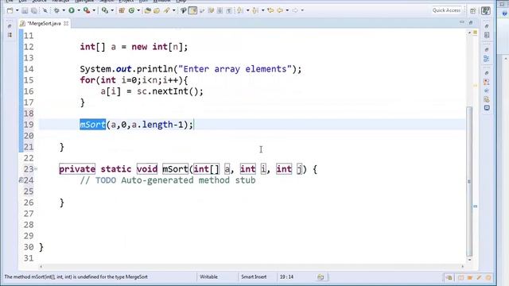This screenshot has width=509, height=286.
Task: Click the mSort method name on line 23
Action: [x=175, y=169]
